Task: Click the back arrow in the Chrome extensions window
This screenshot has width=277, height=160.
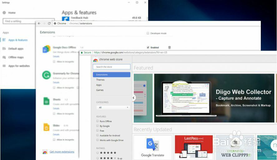Action: tap(39, 23)
